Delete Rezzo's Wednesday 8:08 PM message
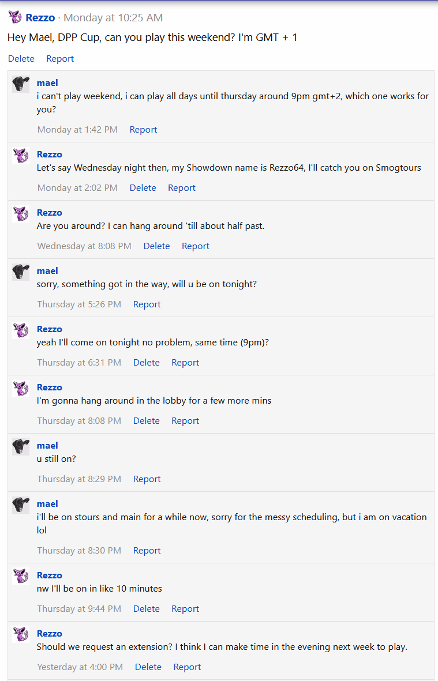Screen dimensions: 438x681 156,246
